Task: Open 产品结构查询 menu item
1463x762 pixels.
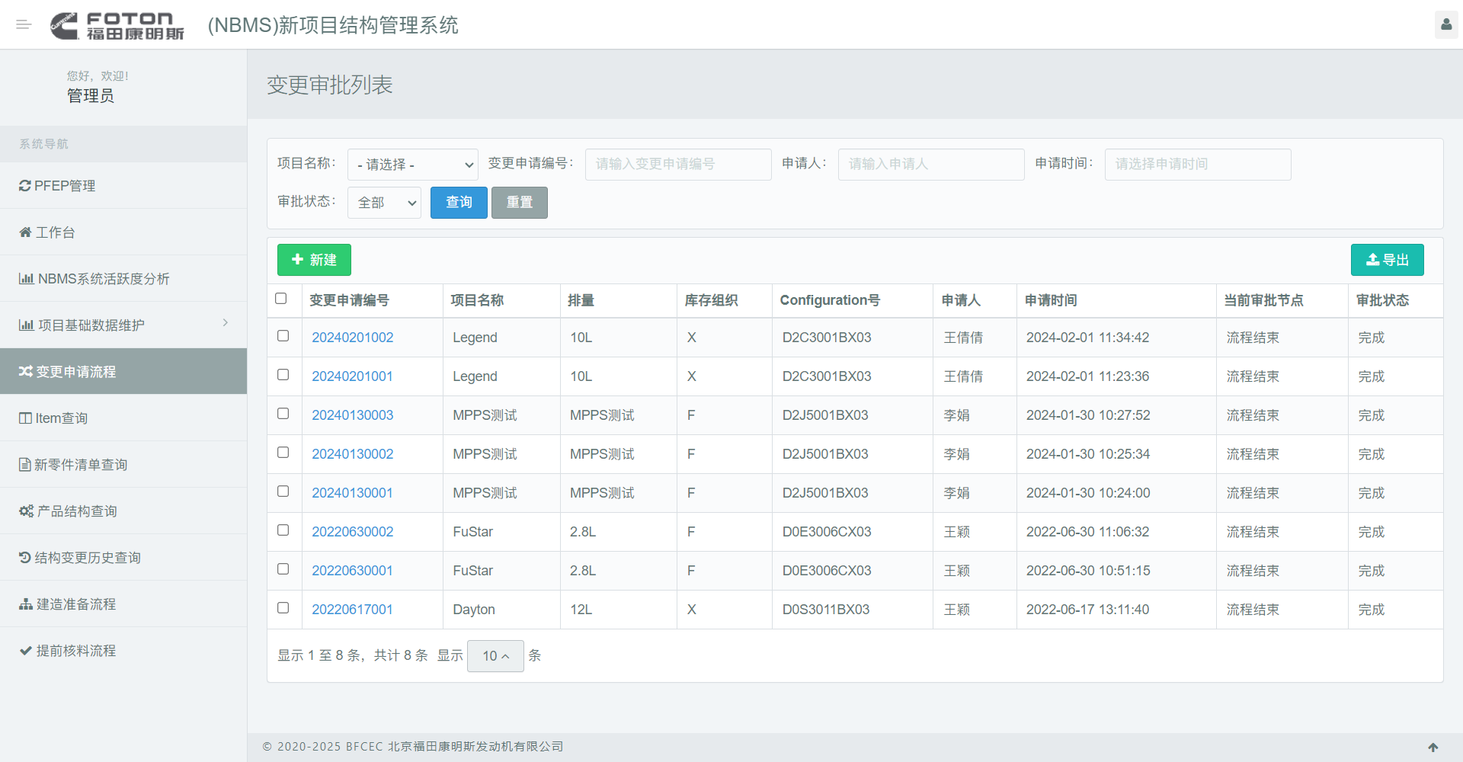Action: (123, 511)
